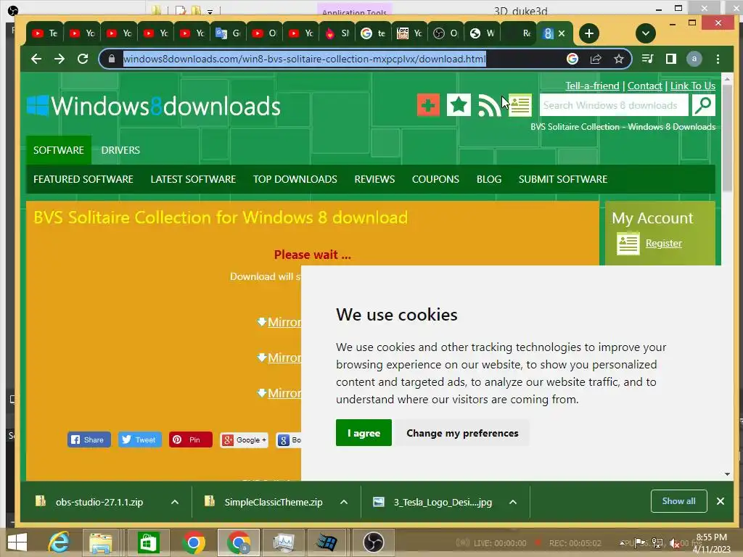Expand options for SimpleClassicTheme.zip download

pos(344,502)
